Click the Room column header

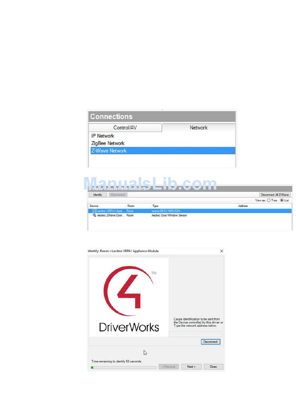pyautogui.click(x=138, y=206)
